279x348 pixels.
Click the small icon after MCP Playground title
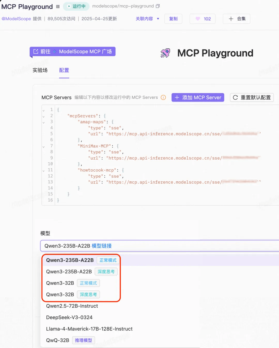coord(58,7)
